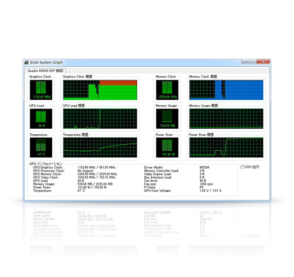This screenshot has height=277, width=294.
Task: Click the GPU Core Voltage label
Action: 157,191
